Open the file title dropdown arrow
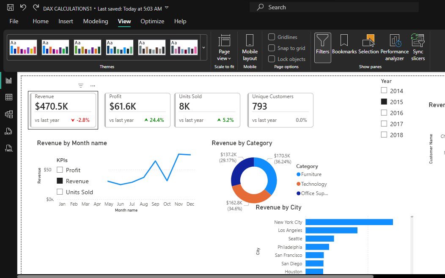445x278 pixels. tap(167, 8)
